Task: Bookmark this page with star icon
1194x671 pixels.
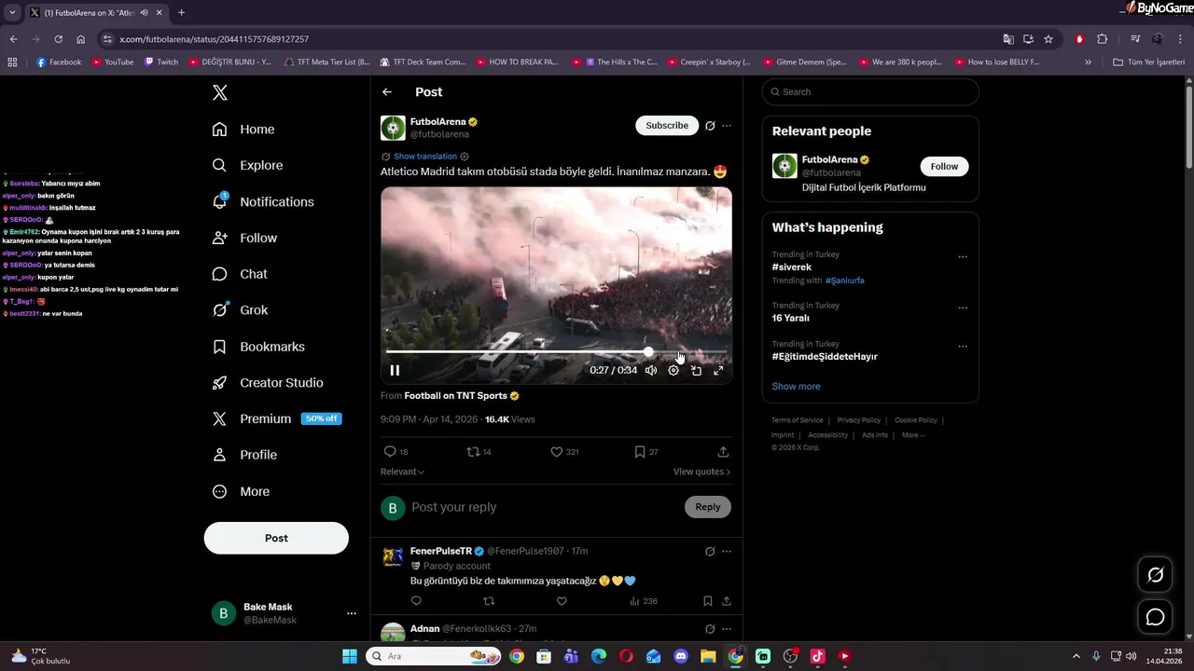Action: 1048,39
